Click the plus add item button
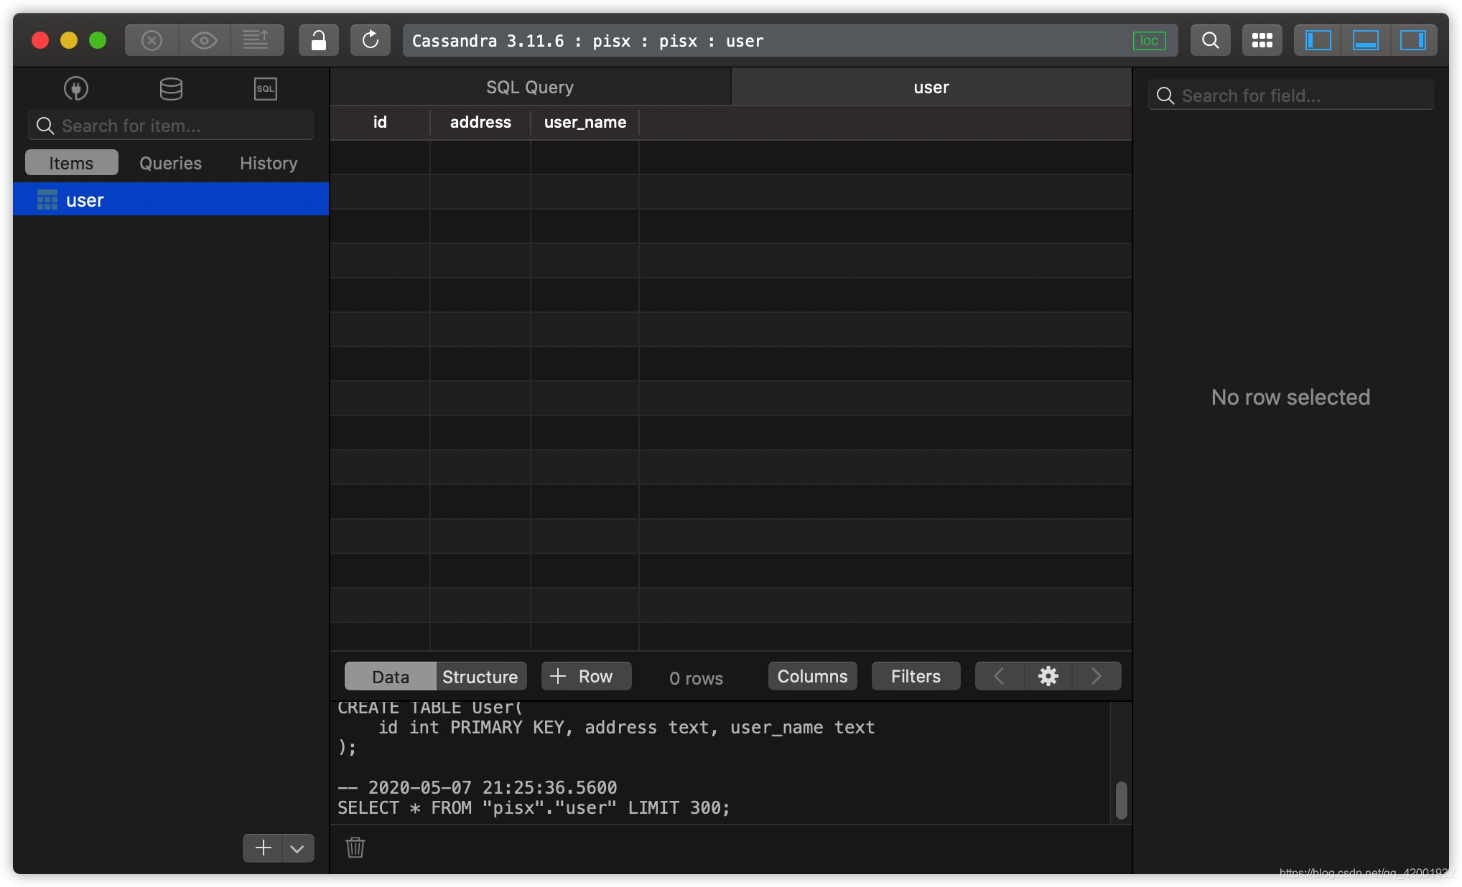Screen dimensions: 1462x887 [264, 848]
